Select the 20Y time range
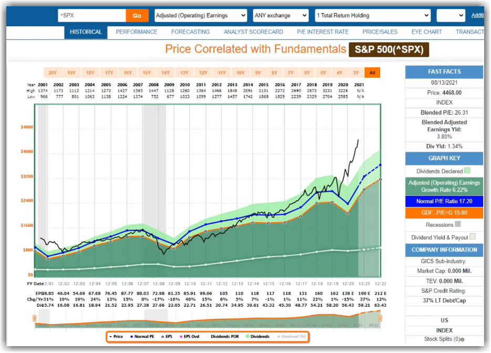491x353 pixels. (x=53, y=72)
